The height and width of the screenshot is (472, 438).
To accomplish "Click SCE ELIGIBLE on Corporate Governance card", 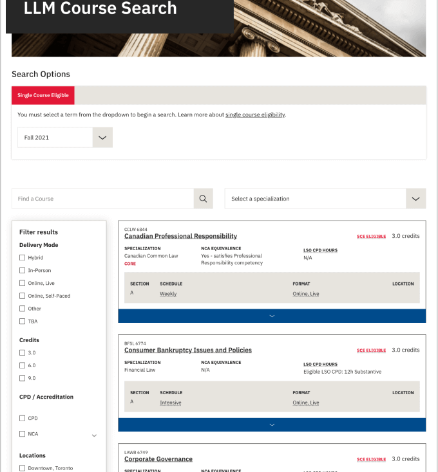I will coord(372,459).
